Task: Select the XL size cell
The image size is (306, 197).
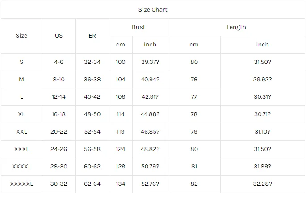Action: click(x=21, y=114)
